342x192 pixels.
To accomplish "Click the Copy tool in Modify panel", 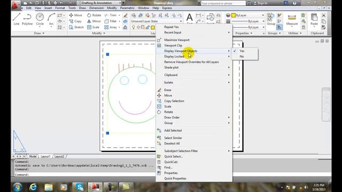I will coord(75,21).
